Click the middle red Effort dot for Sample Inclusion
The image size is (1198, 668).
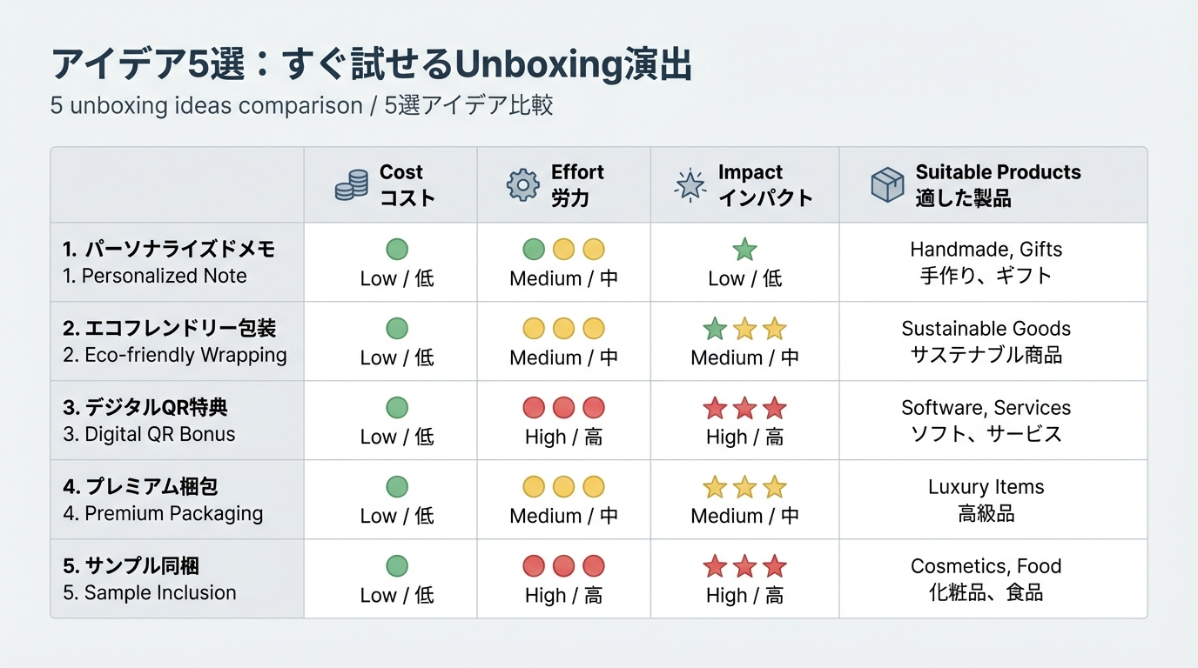click(x=563, y=566)
